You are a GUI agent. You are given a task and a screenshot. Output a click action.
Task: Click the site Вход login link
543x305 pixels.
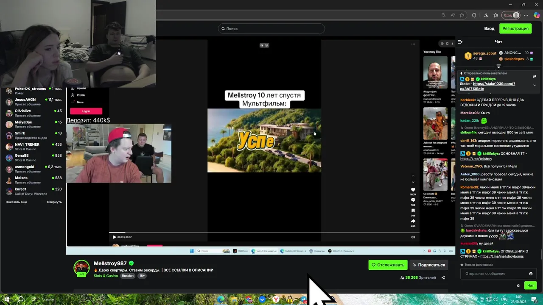coord(489,28)
